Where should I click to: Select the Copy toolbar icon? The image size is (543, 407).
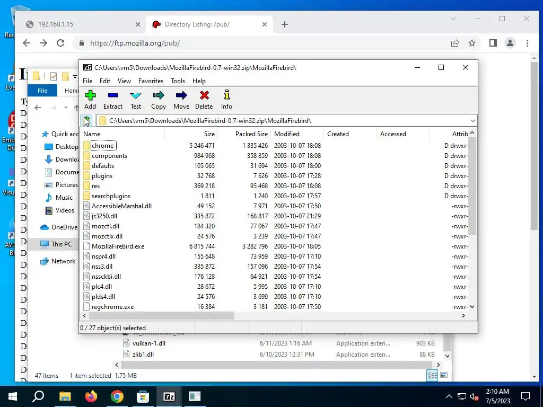pos(158,100)
